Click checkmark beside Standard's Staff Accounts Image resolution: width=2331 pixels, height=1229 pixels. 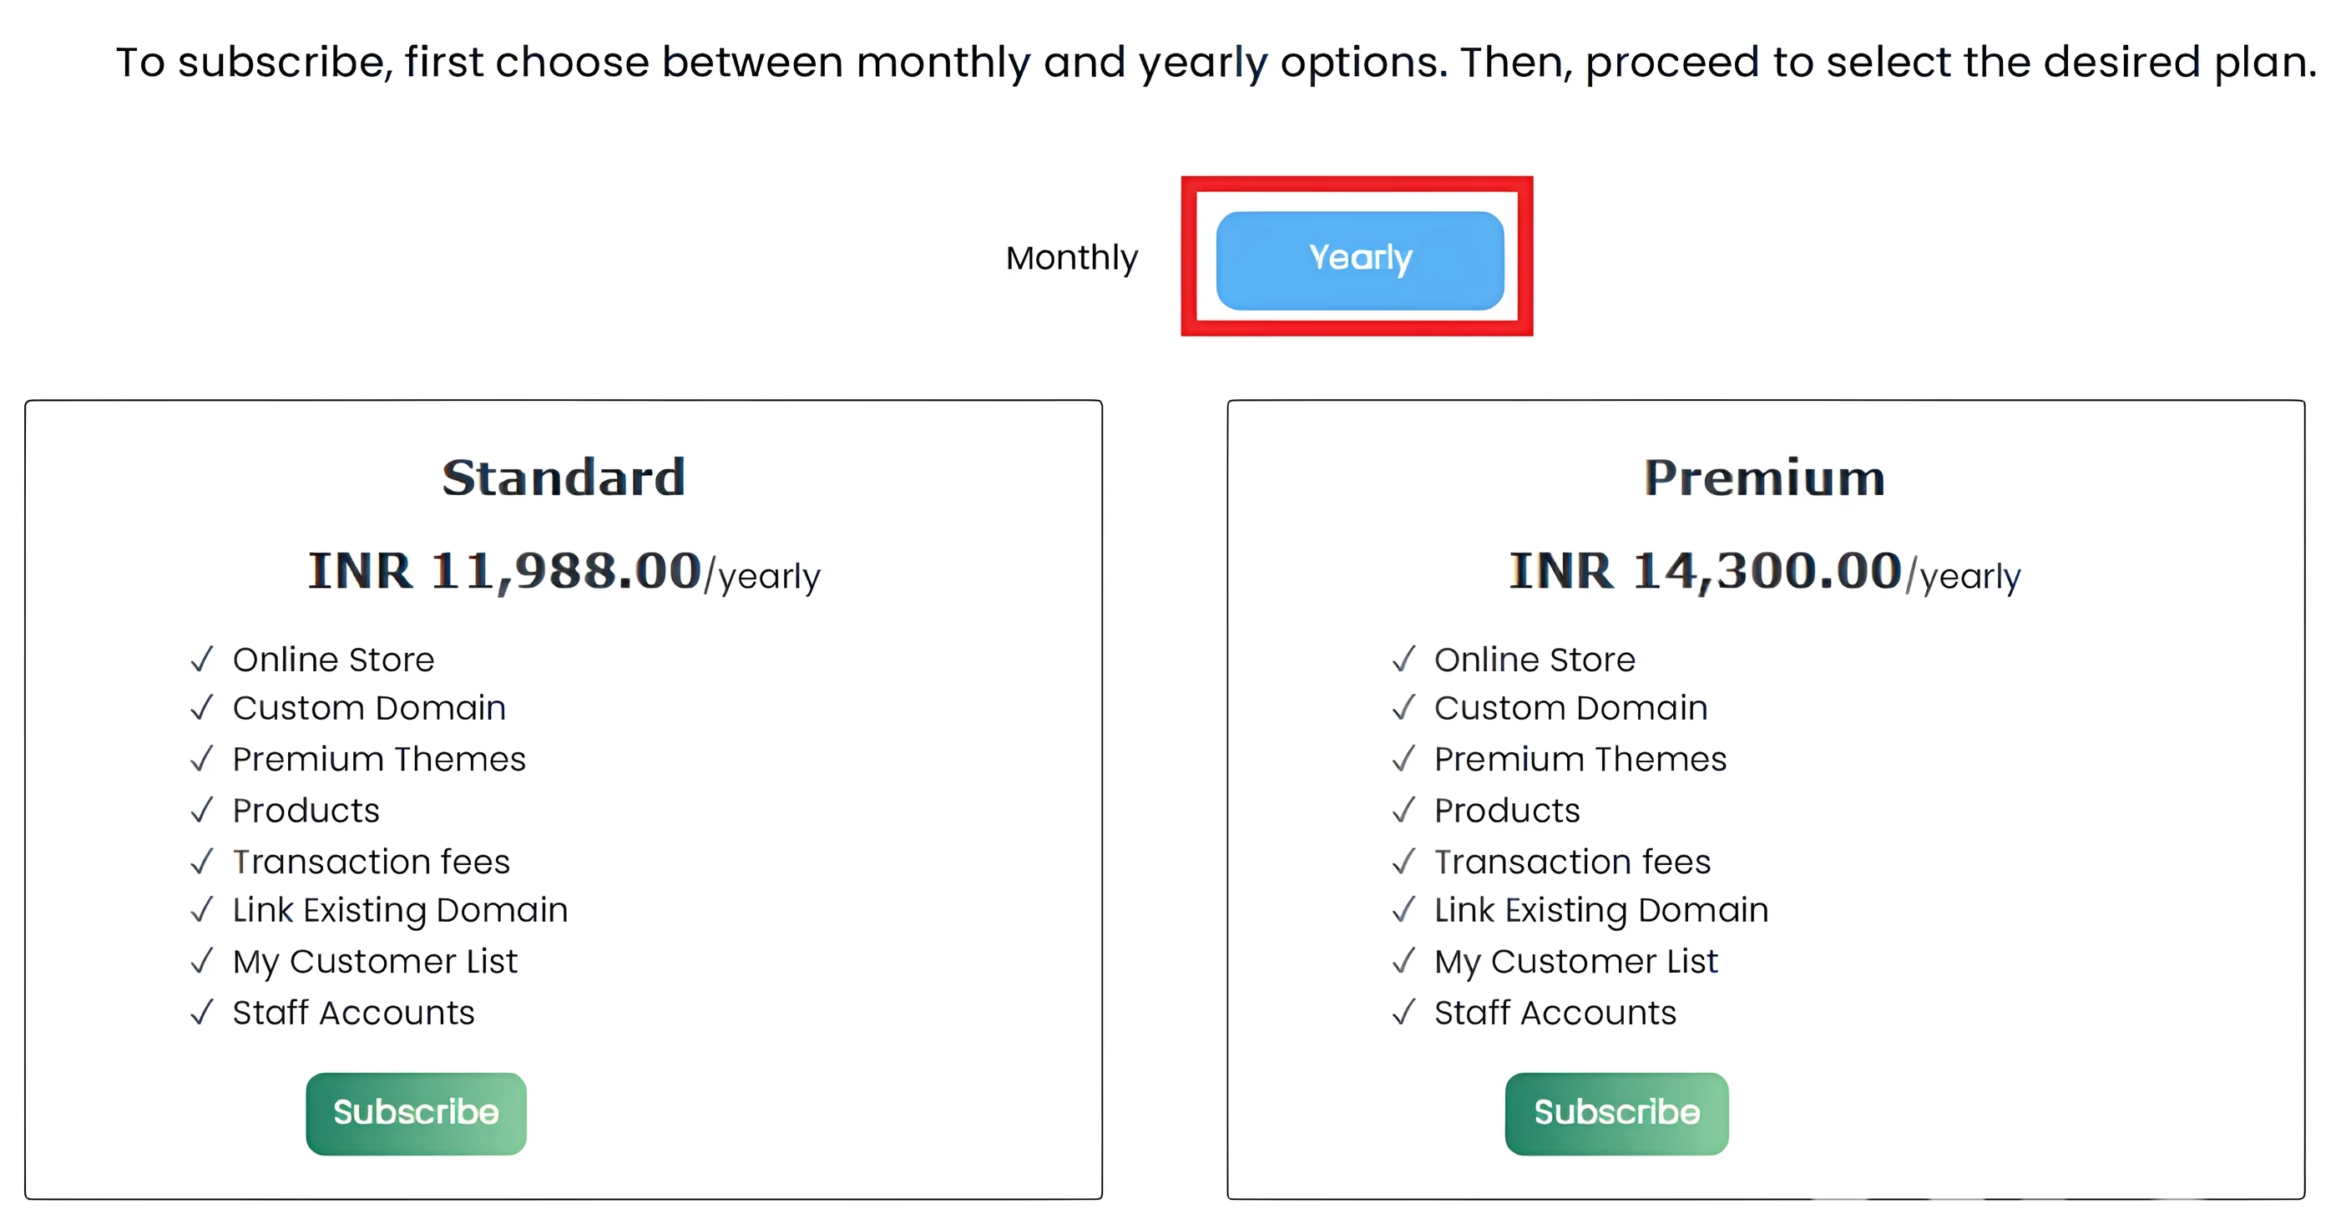(202, 1012)
